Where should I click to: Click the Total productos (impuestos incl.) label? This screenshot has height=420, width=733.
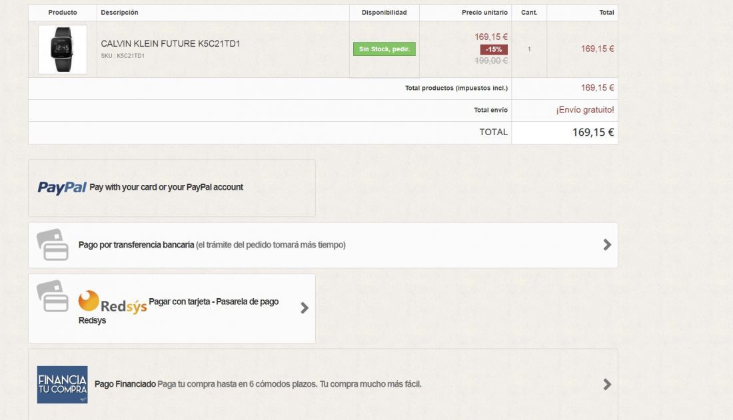456,88
